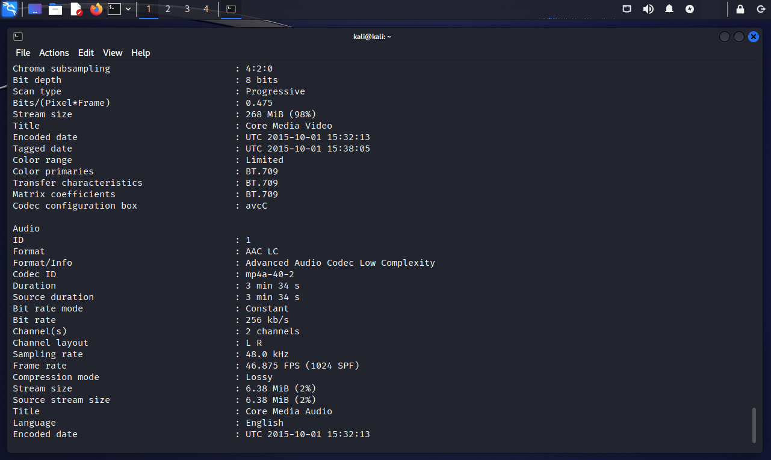The width and height of the screenshot is (771, 460).
Task: Open the terminal Actions menu
Action: click(54, 53)
